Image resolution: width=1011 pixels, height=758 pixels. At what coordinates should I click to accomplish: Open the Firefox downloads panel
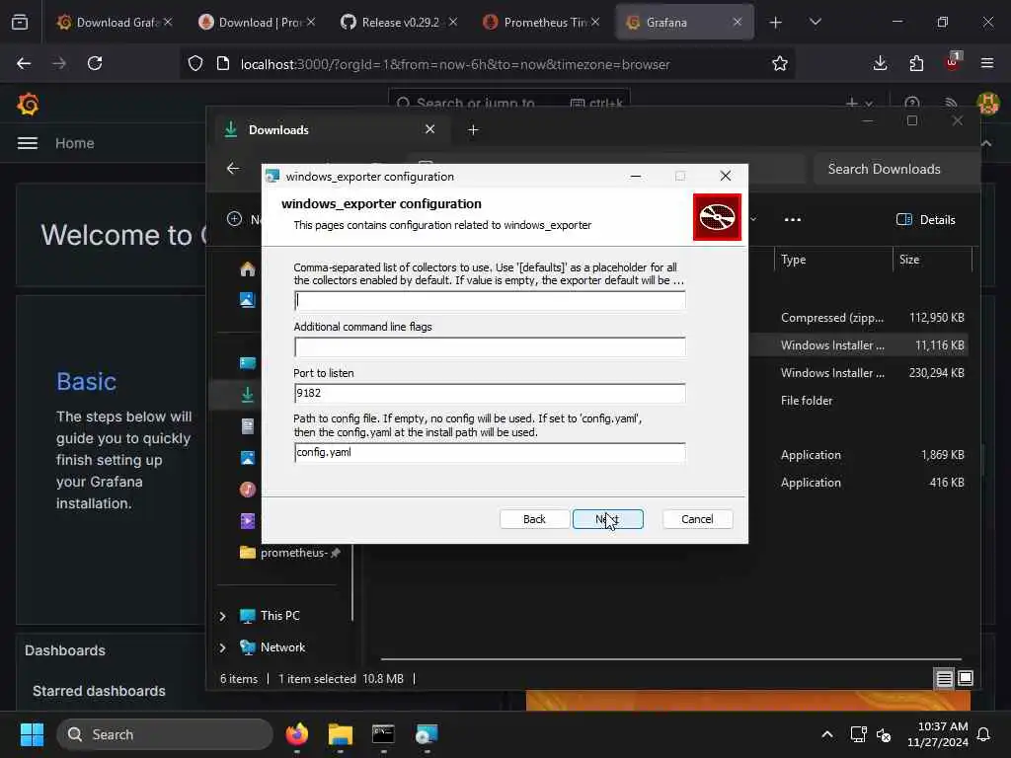pos(880,63)
